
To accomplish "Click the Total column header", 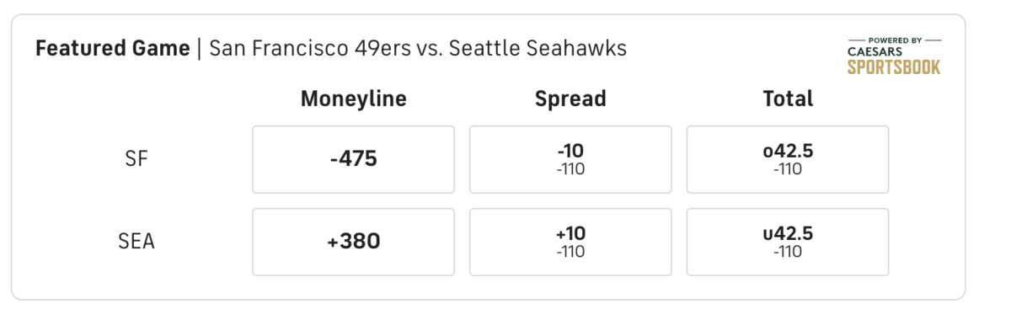I will pos(788,99).
